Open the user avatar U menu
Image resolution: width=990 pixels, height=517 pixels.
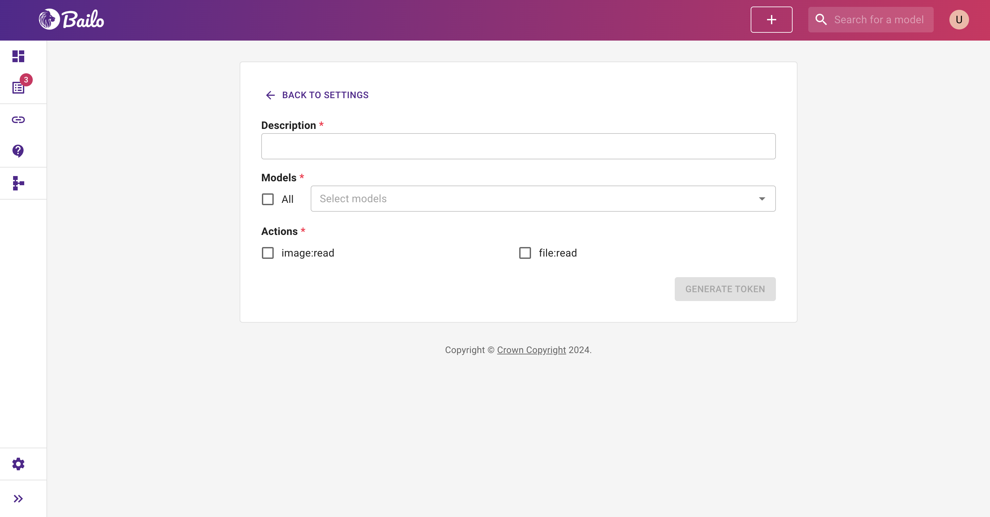coord(959,20)
